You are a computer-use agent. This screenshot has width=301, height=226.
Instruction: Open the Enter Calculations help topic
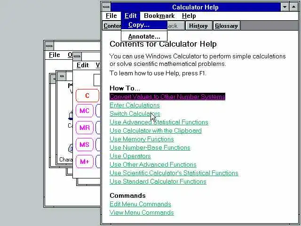135,105
